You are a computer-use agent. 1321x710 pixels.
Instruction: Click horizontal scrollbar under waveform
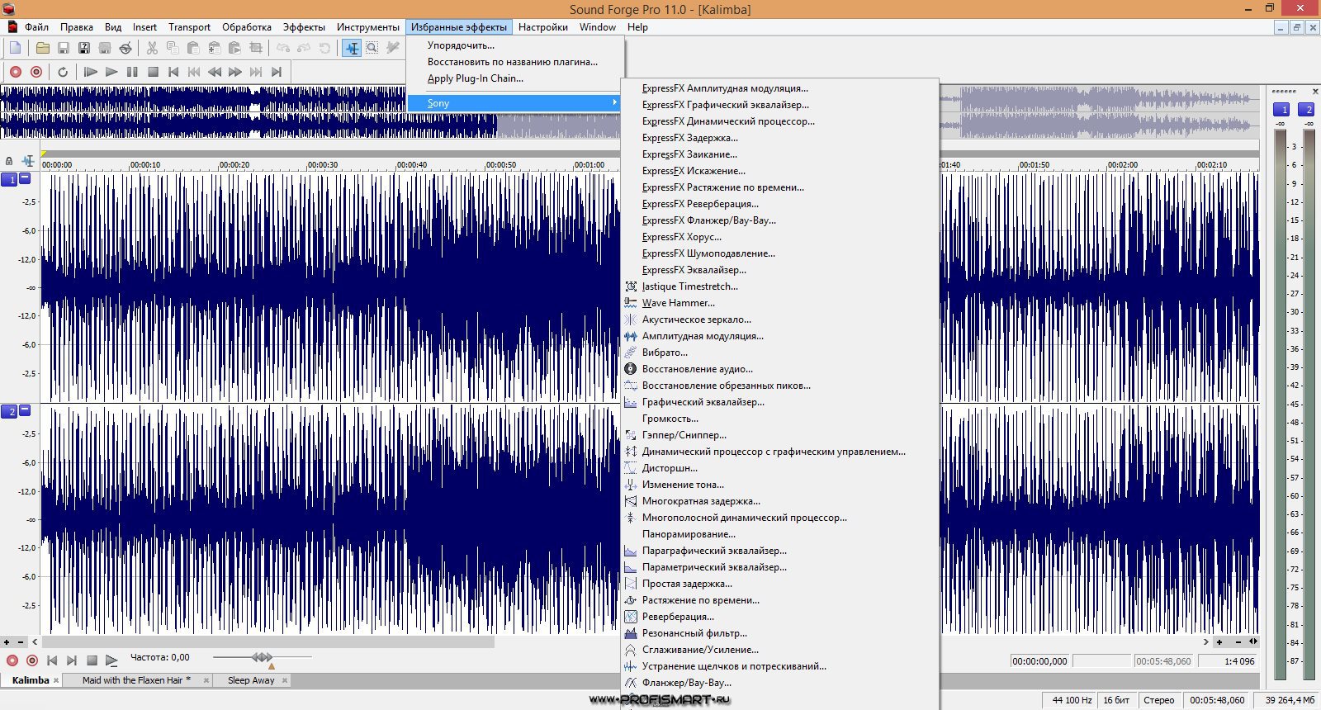[268, 641]
